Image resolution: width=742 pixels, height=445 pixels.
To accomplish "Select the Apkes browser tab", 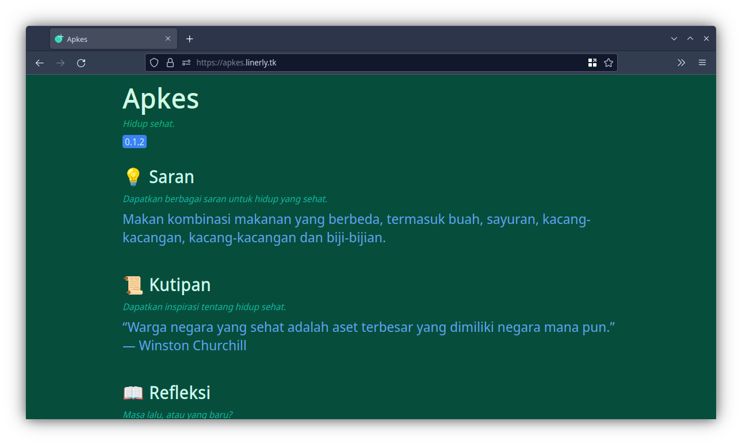I will point(113,38).
